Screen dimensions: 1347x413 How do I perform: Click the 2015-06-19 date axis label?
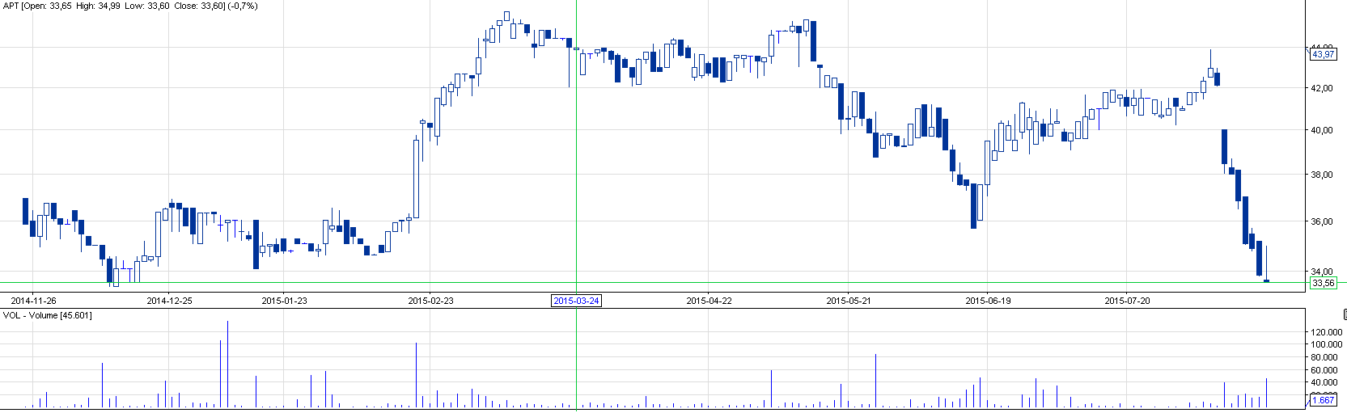[988, 301]
